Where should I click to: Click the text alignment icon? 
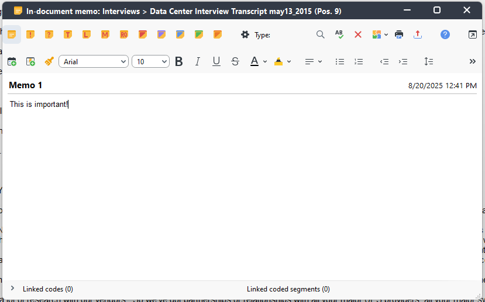click(309, 61)
